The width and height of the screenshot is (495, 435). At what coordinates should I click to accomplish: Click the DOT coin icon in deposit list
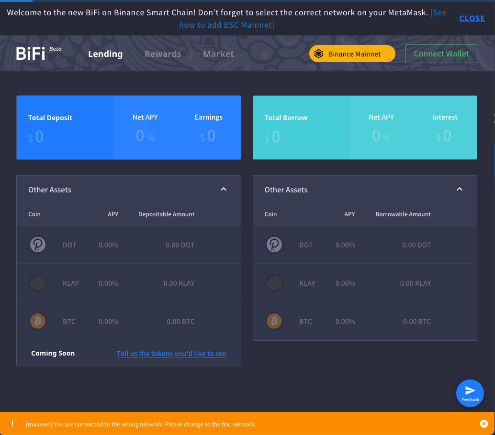coord(37,245)
